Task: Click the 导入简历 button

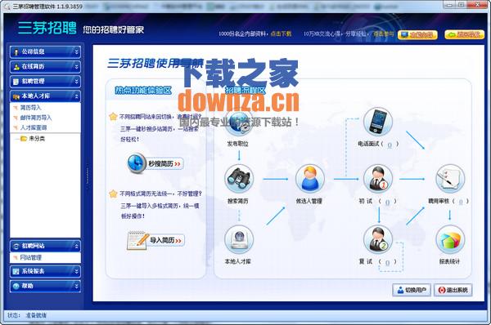Action: [165, 240]
